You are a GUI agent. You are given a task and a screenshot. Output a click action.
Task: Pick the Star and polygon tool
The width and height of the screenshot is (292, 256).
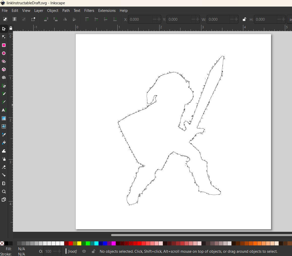pos(4,61)
